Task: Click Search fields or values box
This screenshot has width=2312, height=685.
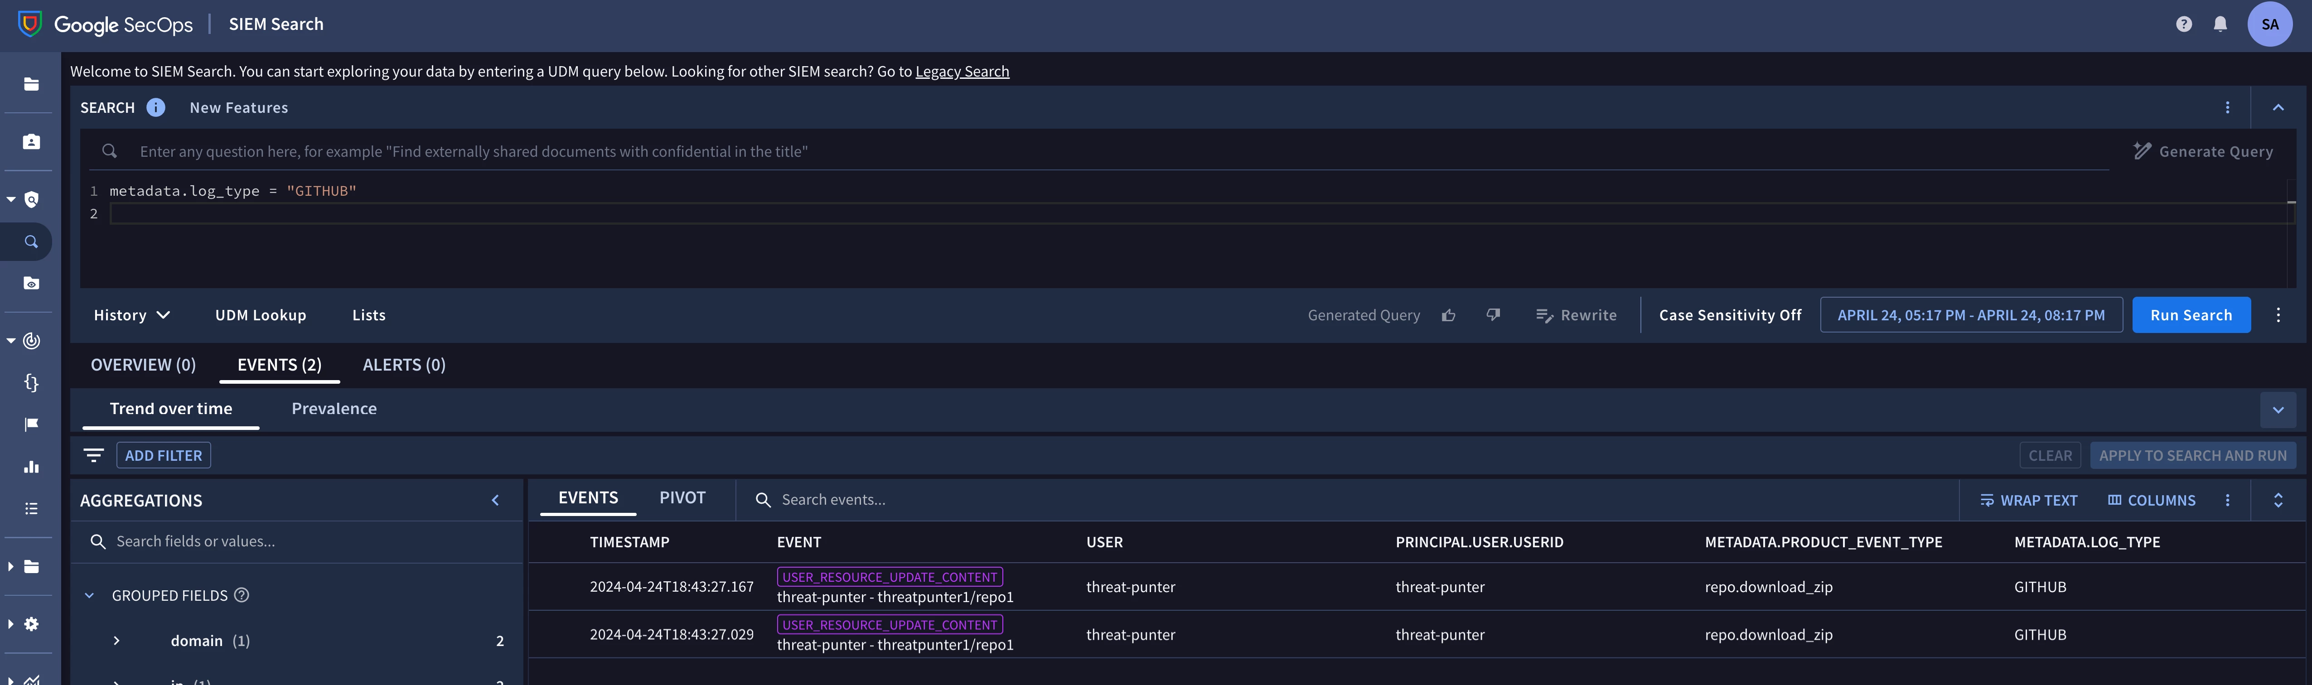Action: coord(296,541)
